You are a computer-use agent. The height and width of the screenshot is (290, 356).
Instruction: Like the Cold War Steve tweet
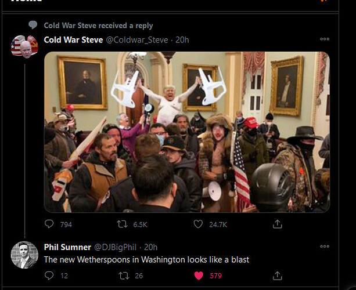[x=198, y=224]
